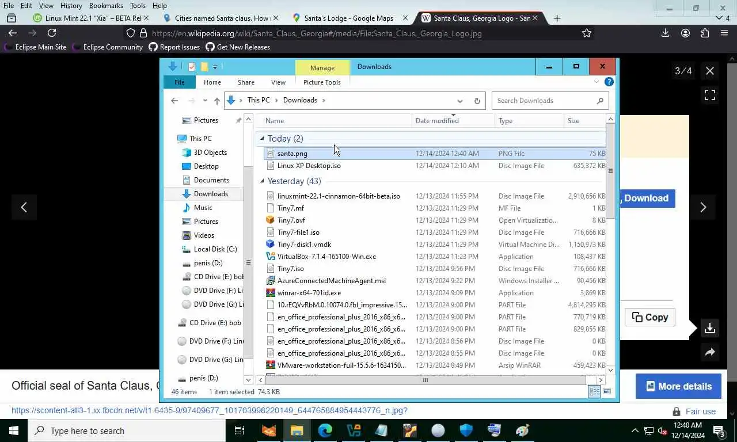Click the Properties quick access icon in Explorer

[x=192, y=67]
